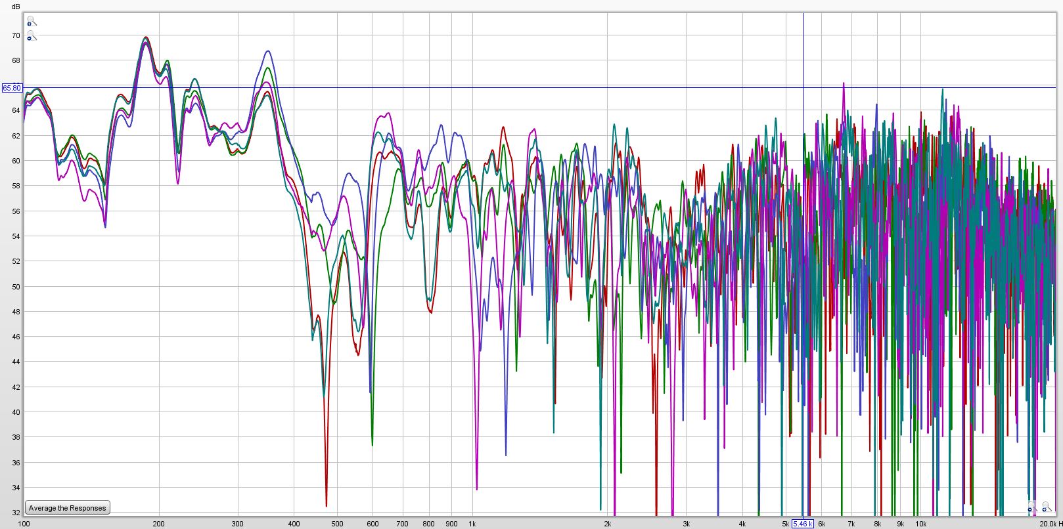1063x529 pixels.
Task: Zoom in on the horizontal frequency axis
Action: point(1046,507)
